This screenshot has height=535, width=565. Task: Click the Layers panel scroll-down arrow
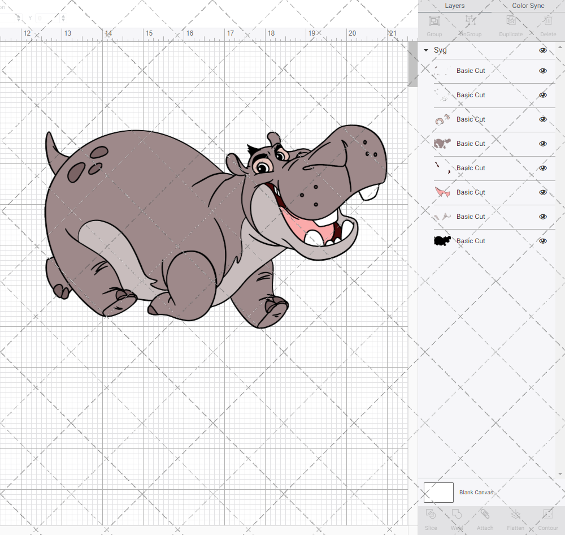559,474
